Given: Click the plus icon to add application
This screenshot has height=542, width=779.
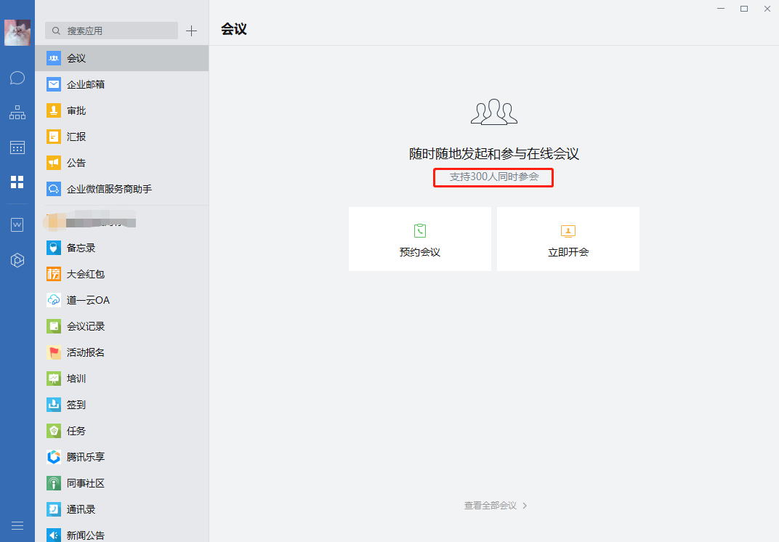Looking at the screenshot, I should (x=191, y=31).
